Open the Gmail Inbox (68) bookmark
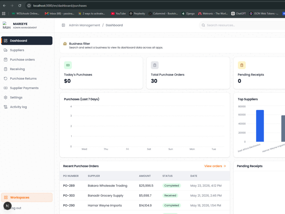 [x=60, y=13]
